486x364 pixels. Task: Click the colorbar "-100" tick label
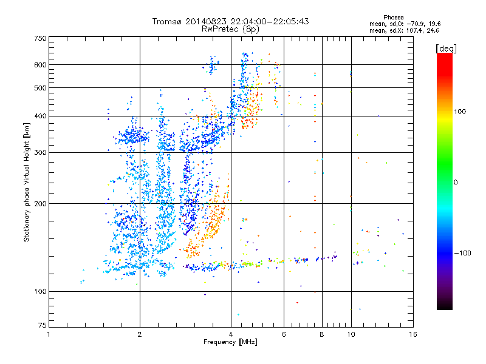point(462,253)
